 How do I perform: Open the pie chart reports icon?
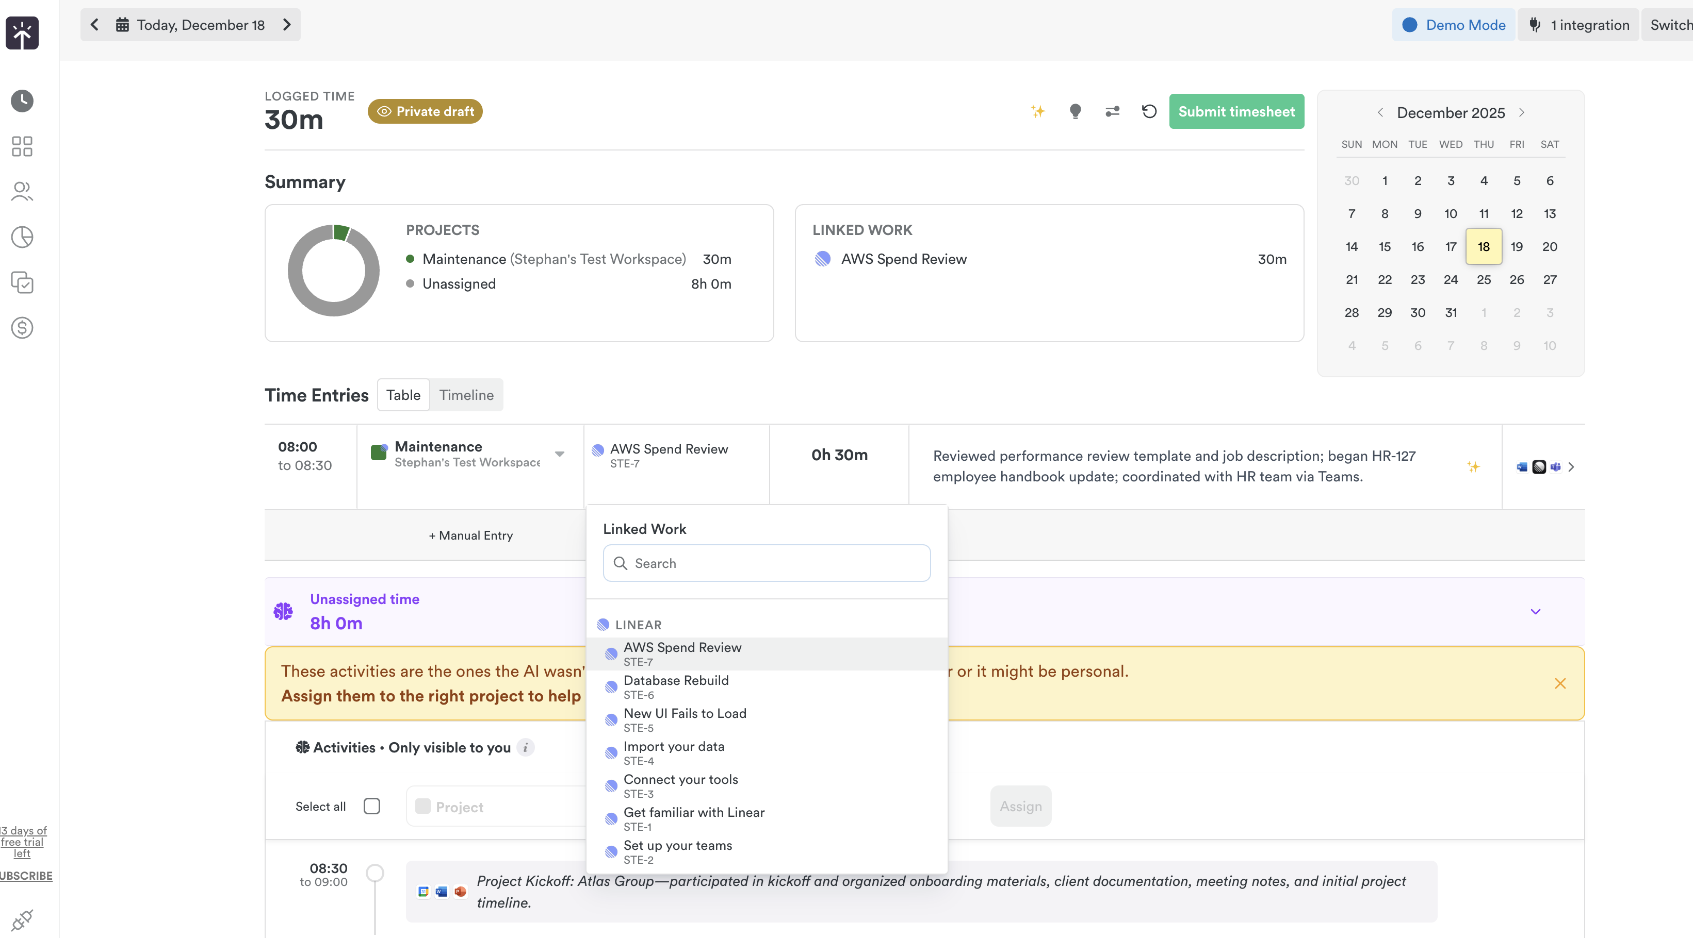point(22,237)
